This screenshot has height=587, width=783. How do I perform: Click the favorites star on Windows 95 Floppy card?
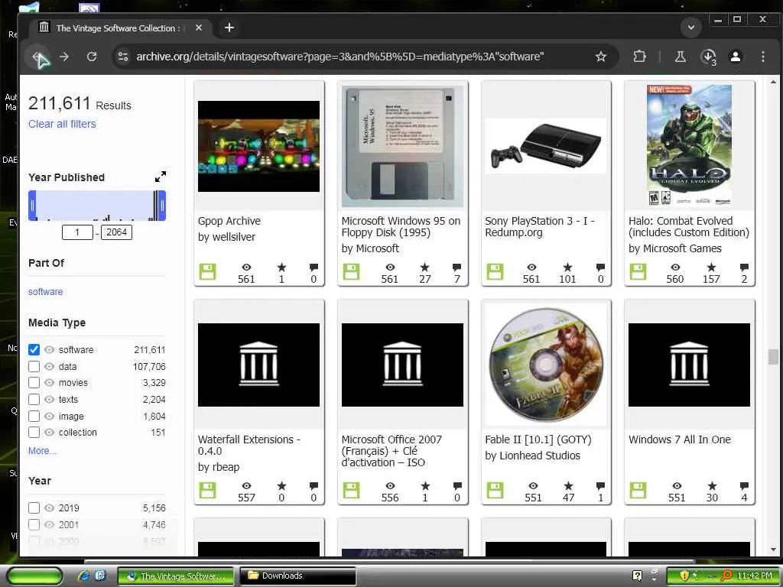tap(424, 268)
